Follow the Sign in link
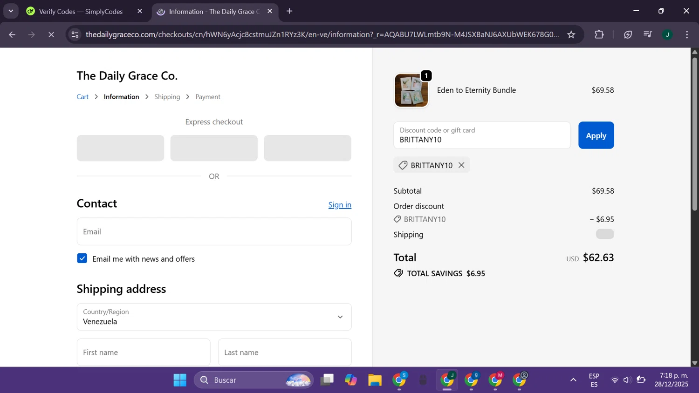 pyautogui.click(x=340, y=205)
